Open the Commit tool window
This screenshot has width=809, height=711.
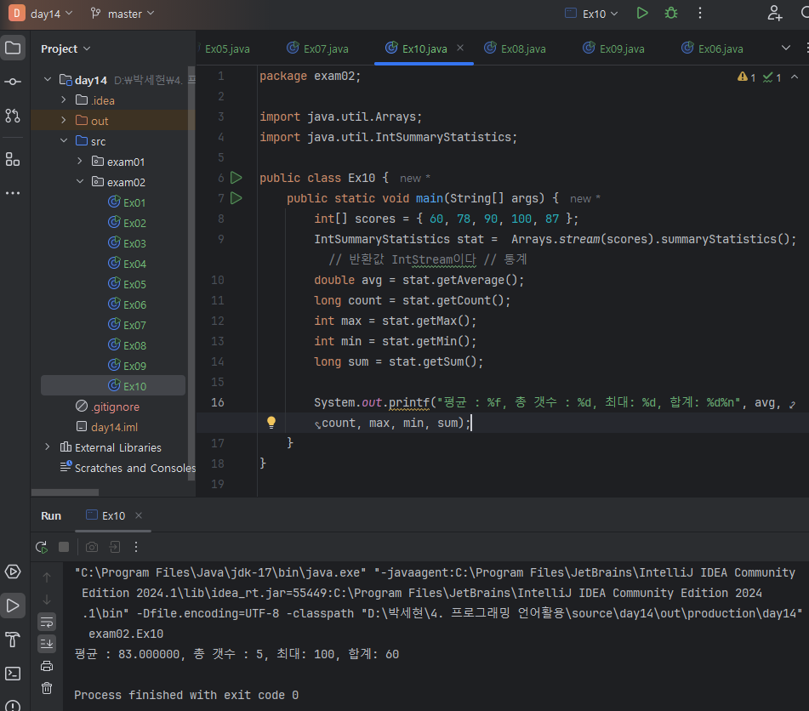(13, 82)
